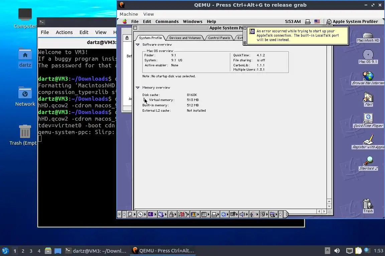The width and height of the screenshot is (385, 256).
Task: Collapse the Memory overview disclosure triangle
Action: 137,87
